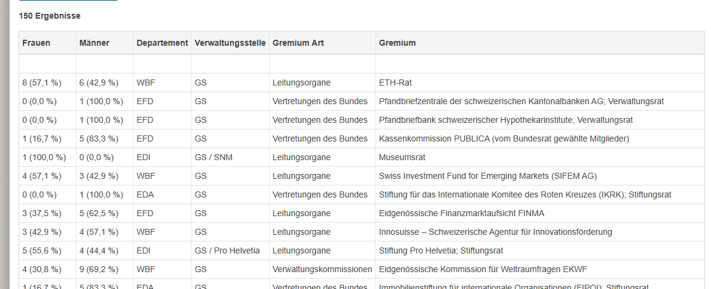Click the Stiftung Pro Helvetia; Stiftungsrat cell
This screenshot has width=711, height=289.
(441, 250)
